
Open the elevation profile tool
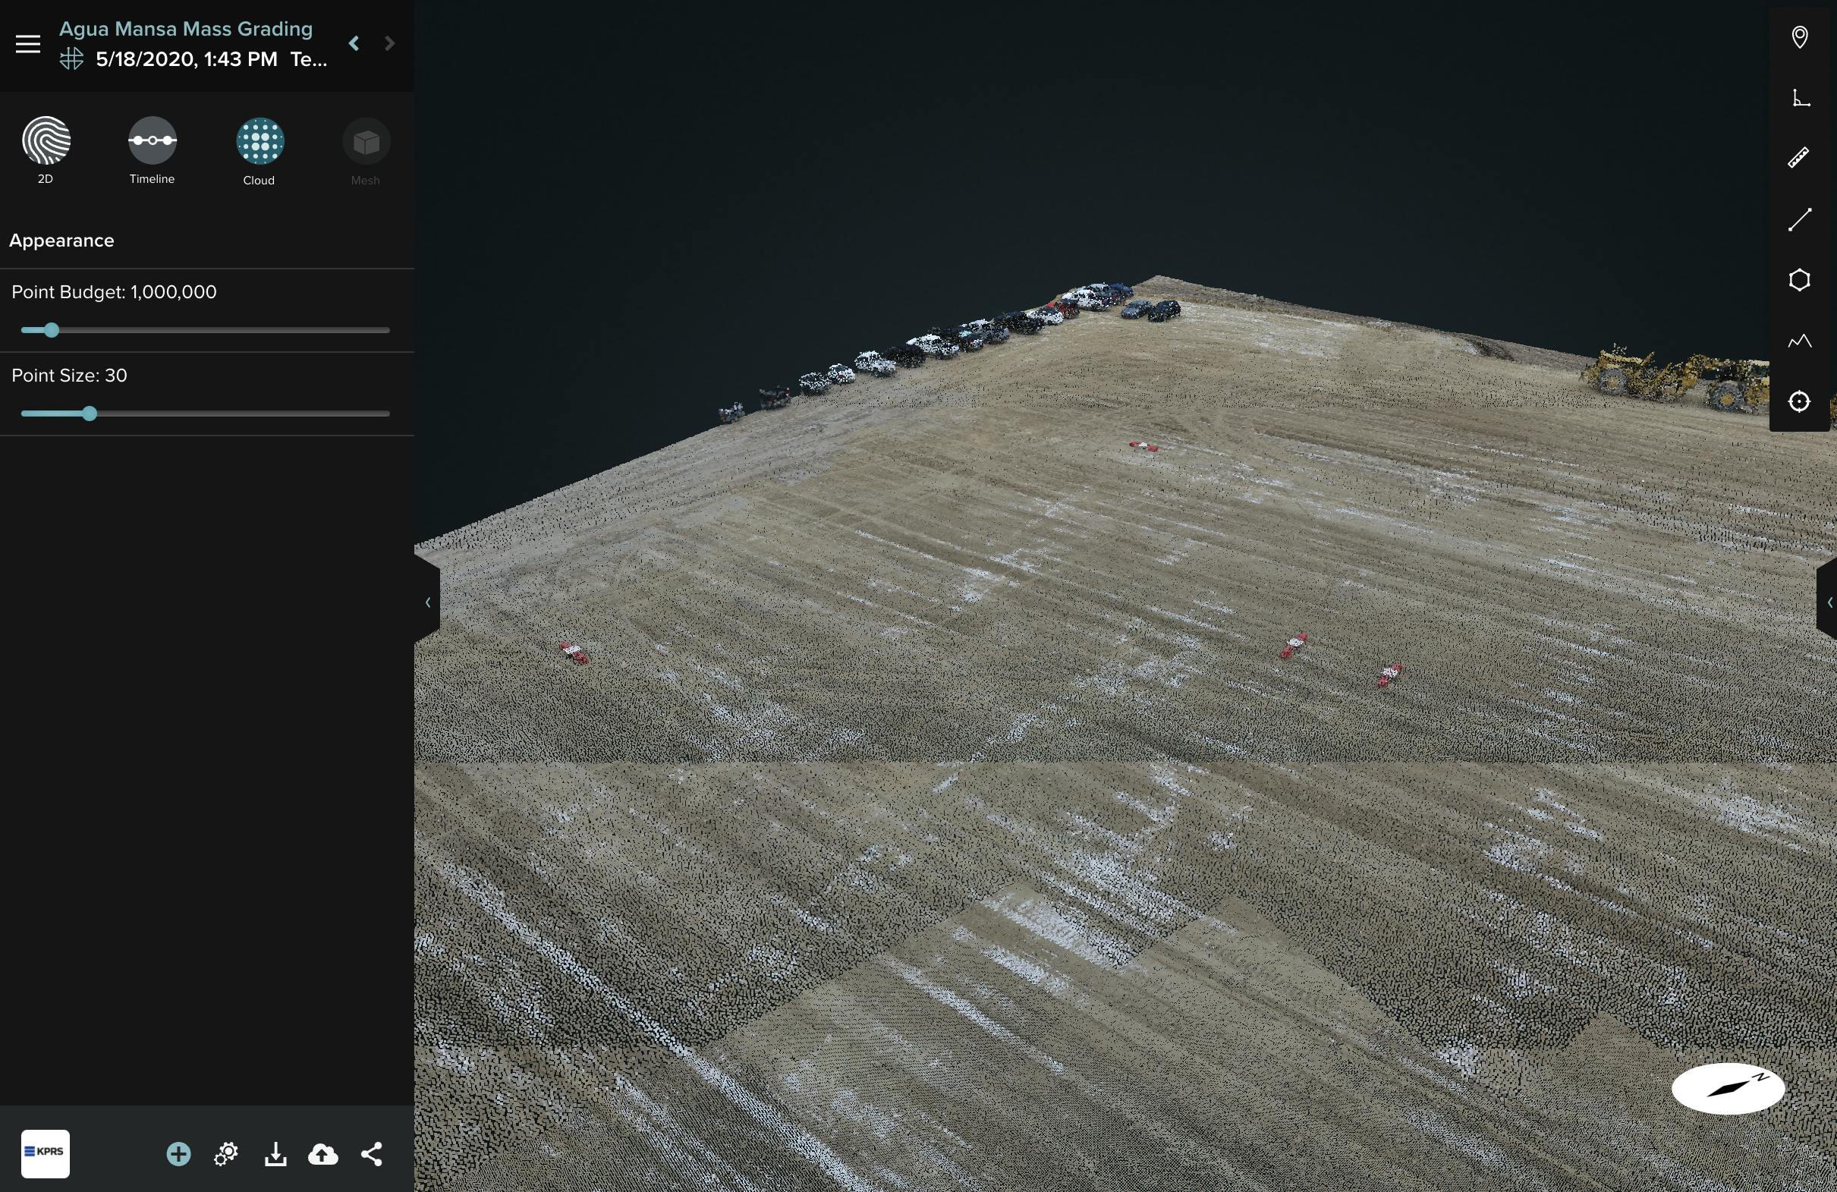click(1800, 341)
